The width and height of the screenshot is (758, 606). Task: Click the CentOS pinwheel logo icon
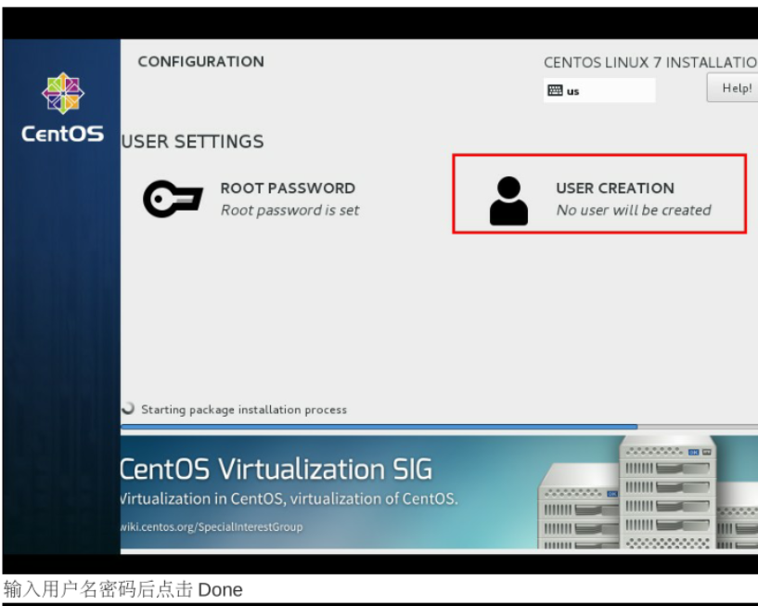pyautogui.click(x=62, y=94)
